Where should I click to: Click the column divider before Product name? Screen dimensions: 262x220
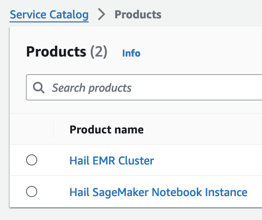(54, 129)
